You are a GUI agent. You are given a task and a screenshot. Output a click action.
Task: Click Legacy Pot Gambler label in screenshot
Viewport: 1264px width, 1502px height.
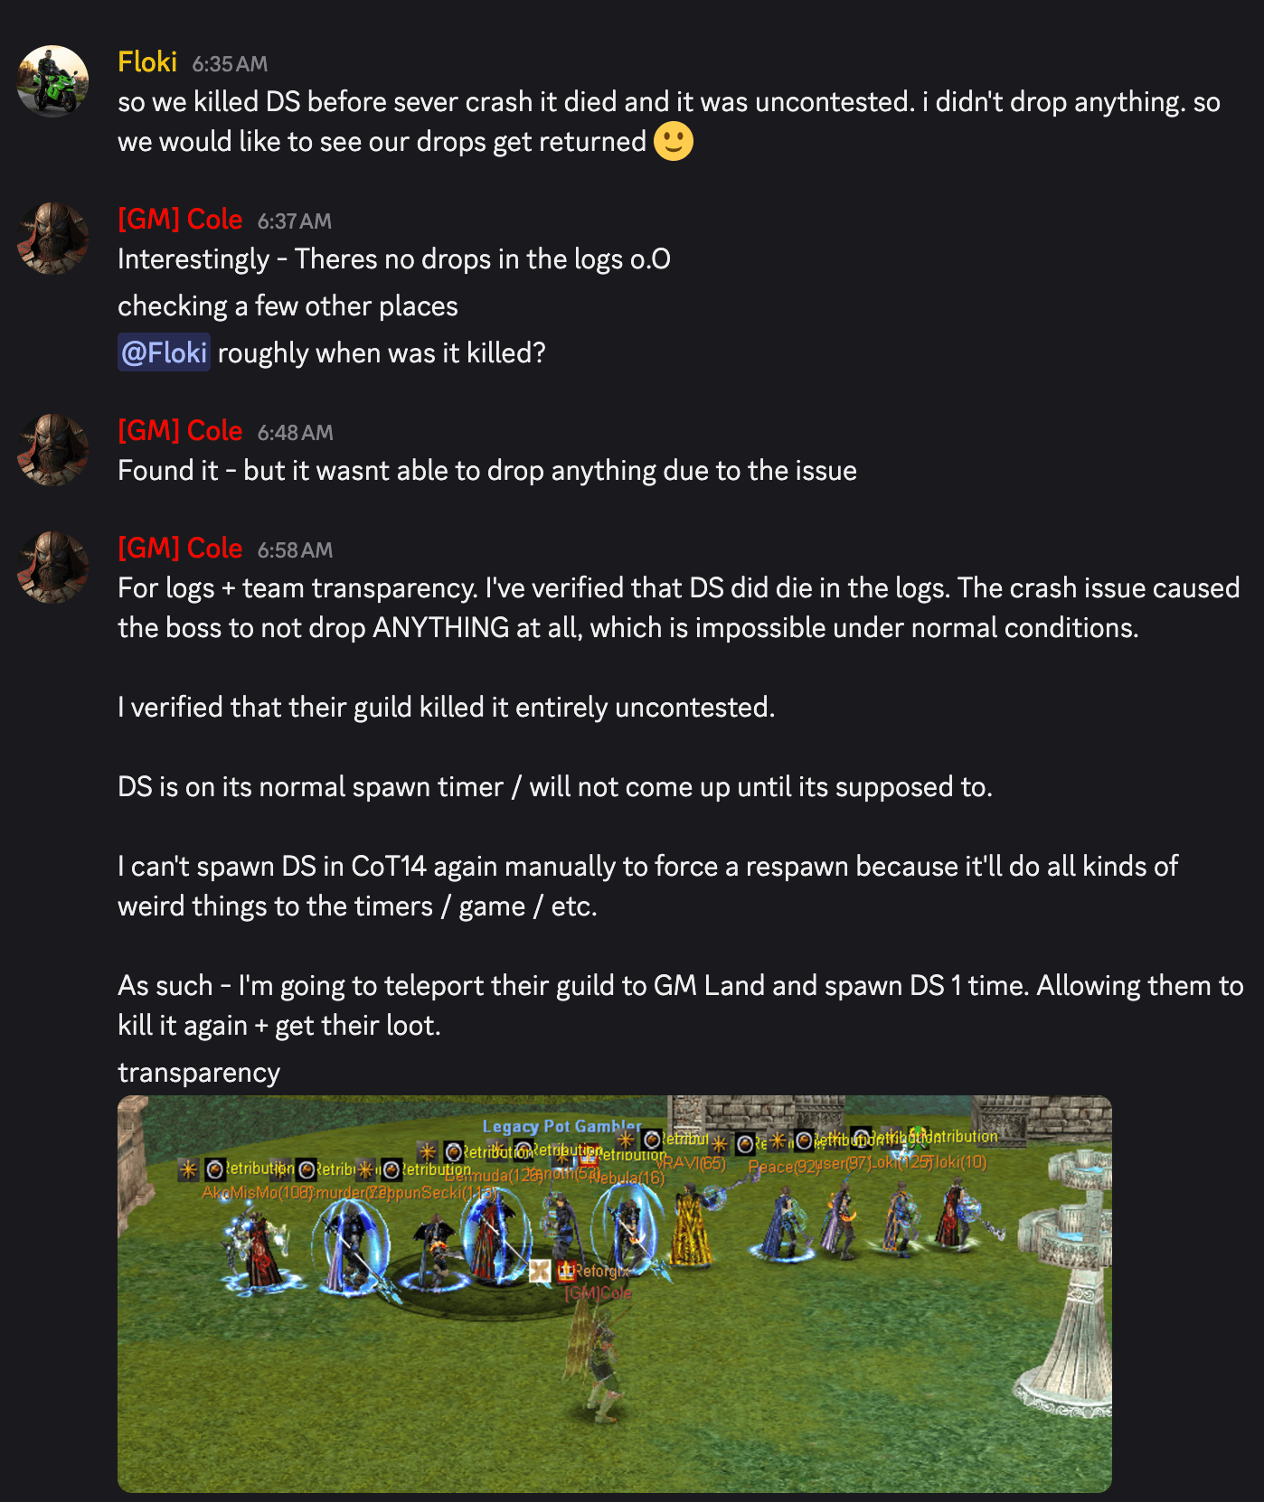tap(561, 1126)
